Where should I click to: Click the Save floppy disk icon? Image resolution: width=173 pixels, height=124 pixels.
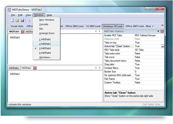(22, 20)
